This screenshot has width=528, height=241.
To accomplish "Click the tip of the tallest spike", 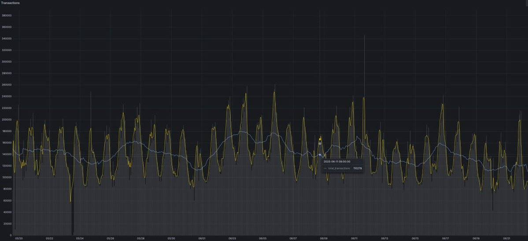I will tap(364, 36).
